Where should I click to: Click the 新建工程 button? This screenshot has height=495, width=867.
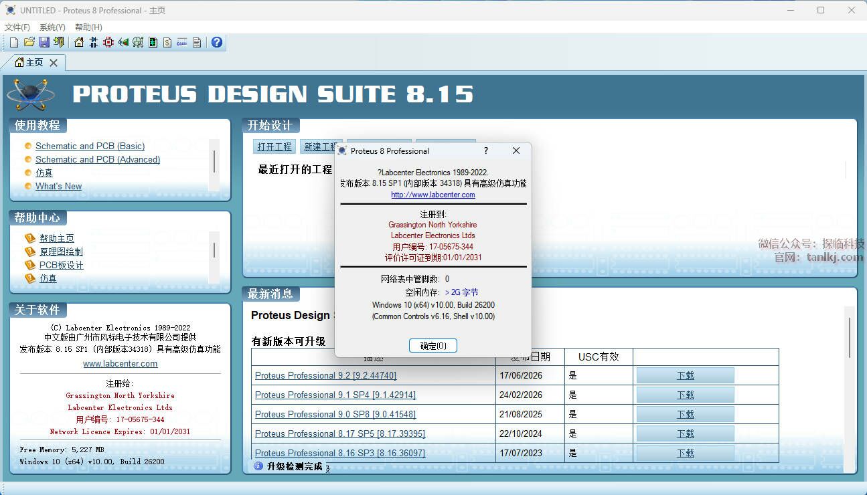(321, 146)
